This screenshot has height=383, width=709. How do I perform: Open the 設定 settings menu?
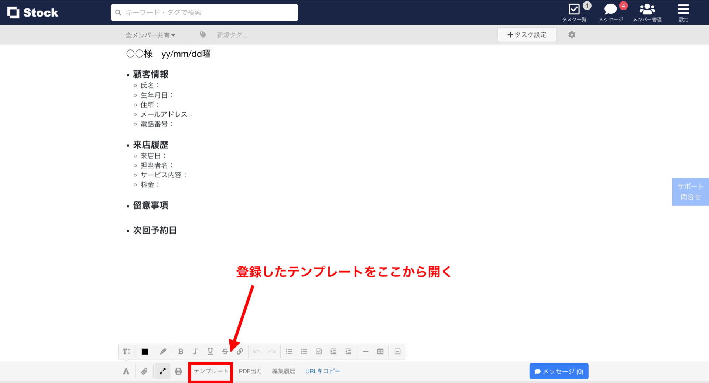683,12
